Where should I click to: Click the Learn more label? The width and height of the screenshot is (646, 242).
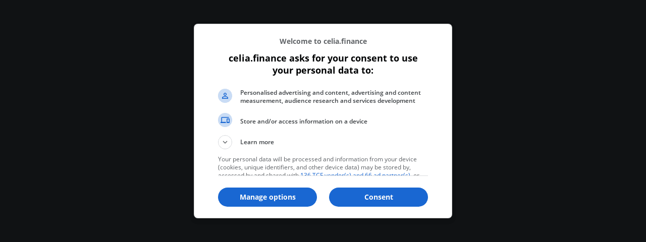click(x=257, y=142)
